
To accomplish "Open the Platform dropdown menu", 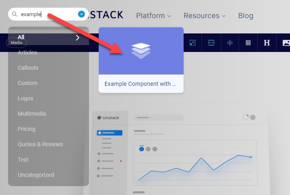I will 153,16.
